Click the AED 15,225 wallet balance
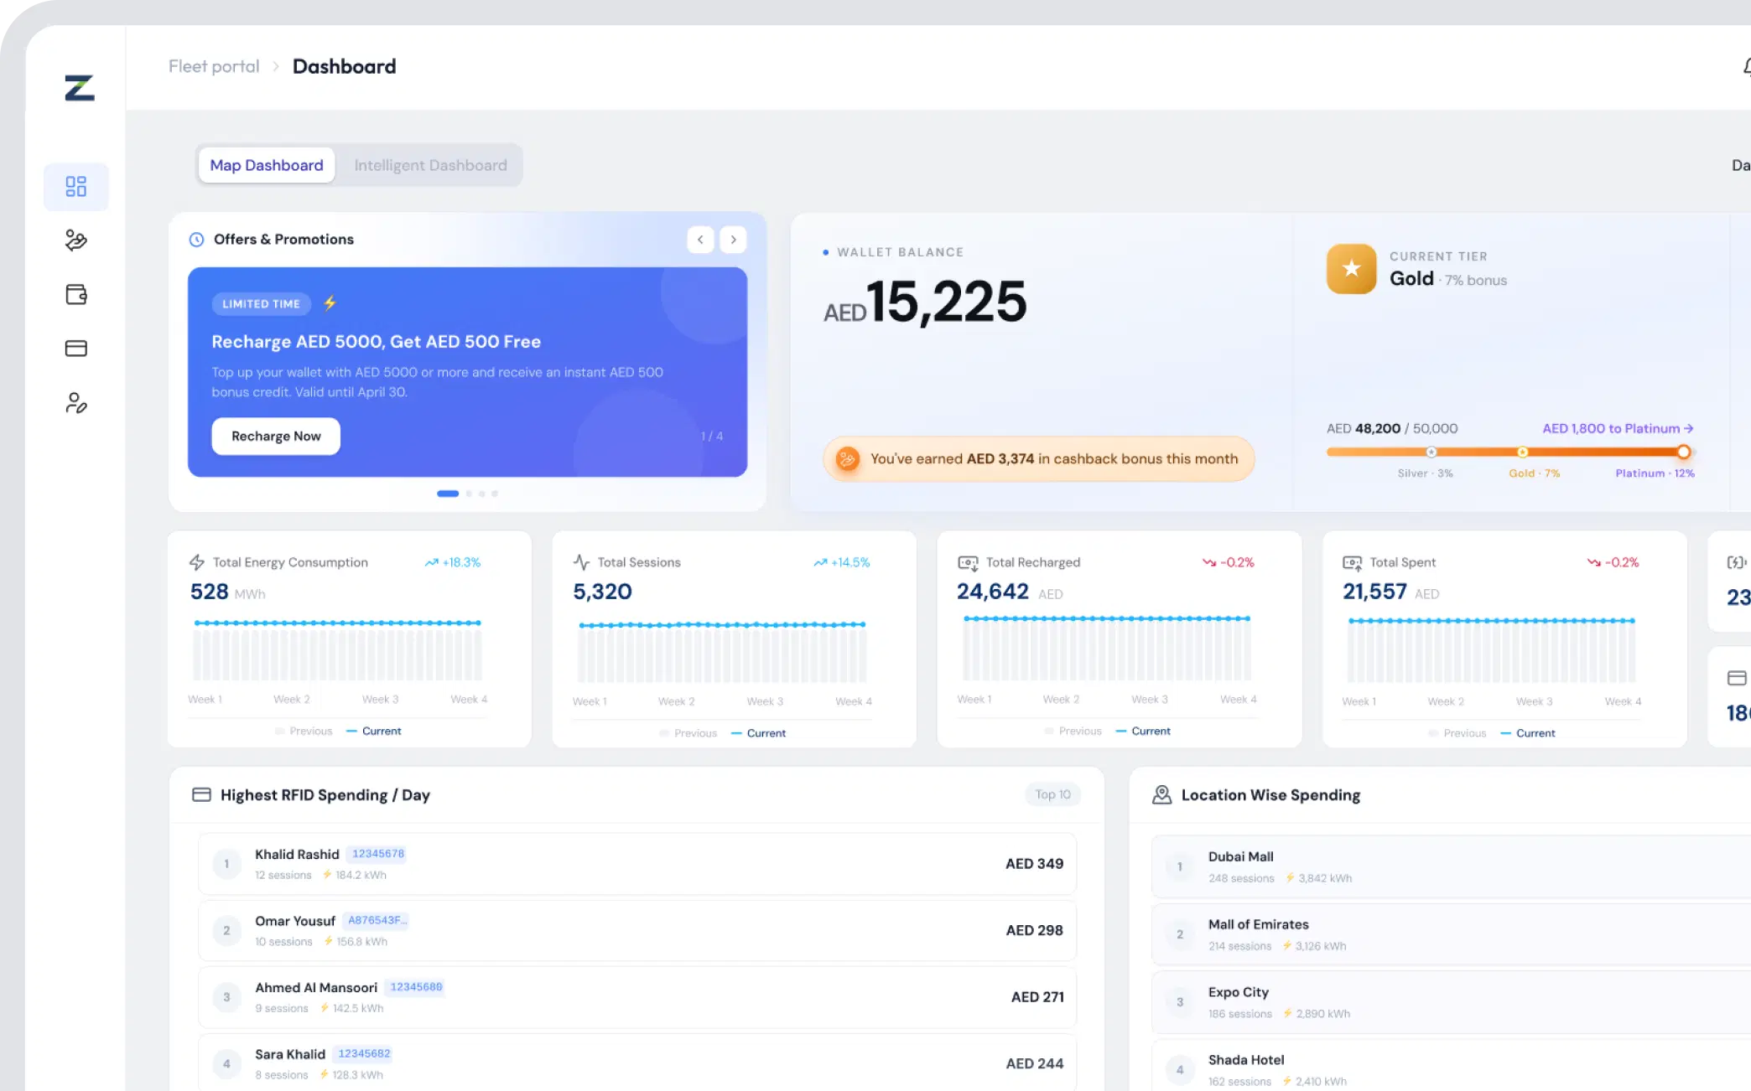 (x=925, y=302)
